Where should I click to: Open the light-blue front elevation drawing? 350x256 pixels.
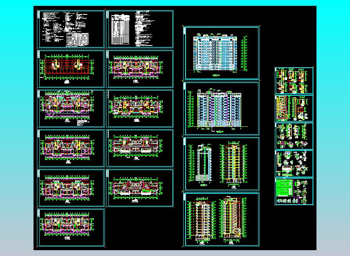[221, 53]
